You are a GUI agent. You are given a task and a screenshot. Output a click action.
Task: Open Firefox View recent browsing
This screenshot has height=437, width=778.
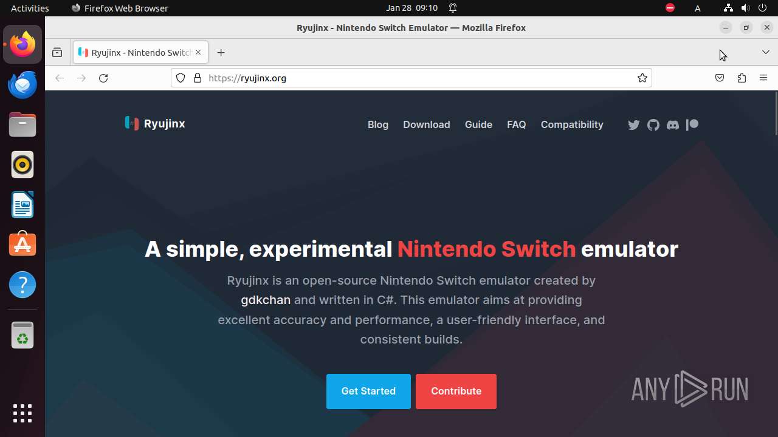click(57, 53)
